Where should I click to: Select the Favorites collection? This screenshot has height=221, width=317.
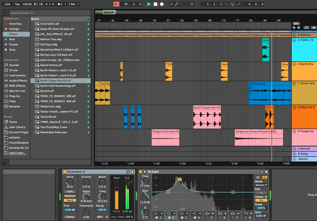click(x=15, y=24)
